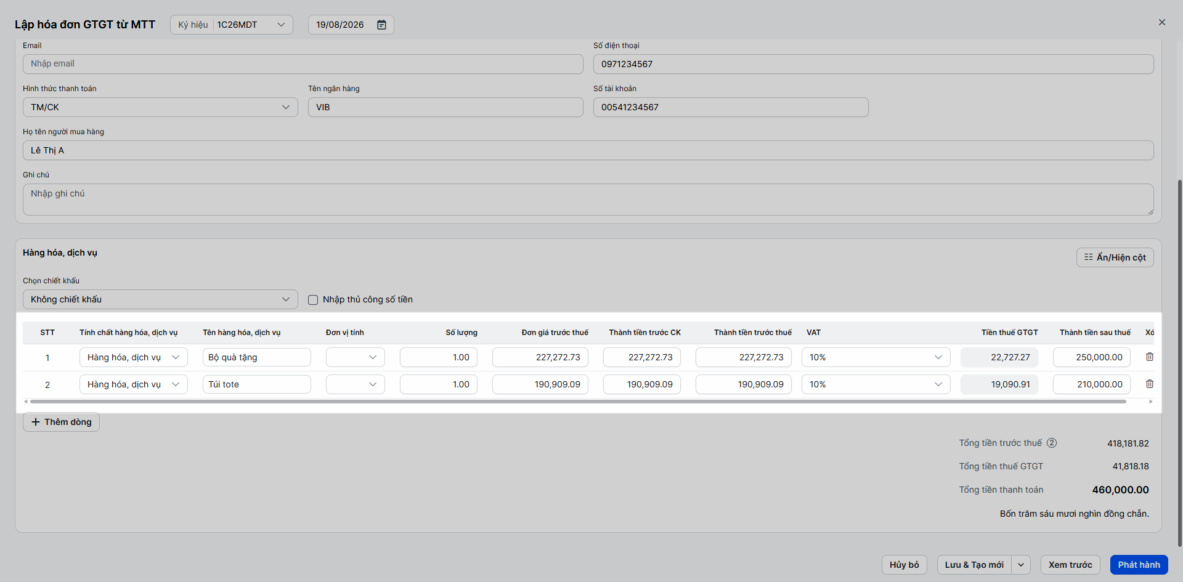1183x582 pixels.
Task: Edit the Tên ngân hàng field VIB
Action: [x=445, y=107]
